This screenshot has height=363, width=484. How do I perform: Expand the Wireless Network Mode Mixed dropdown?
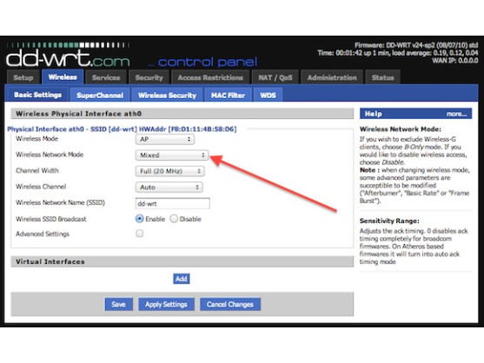click(172, 155)
